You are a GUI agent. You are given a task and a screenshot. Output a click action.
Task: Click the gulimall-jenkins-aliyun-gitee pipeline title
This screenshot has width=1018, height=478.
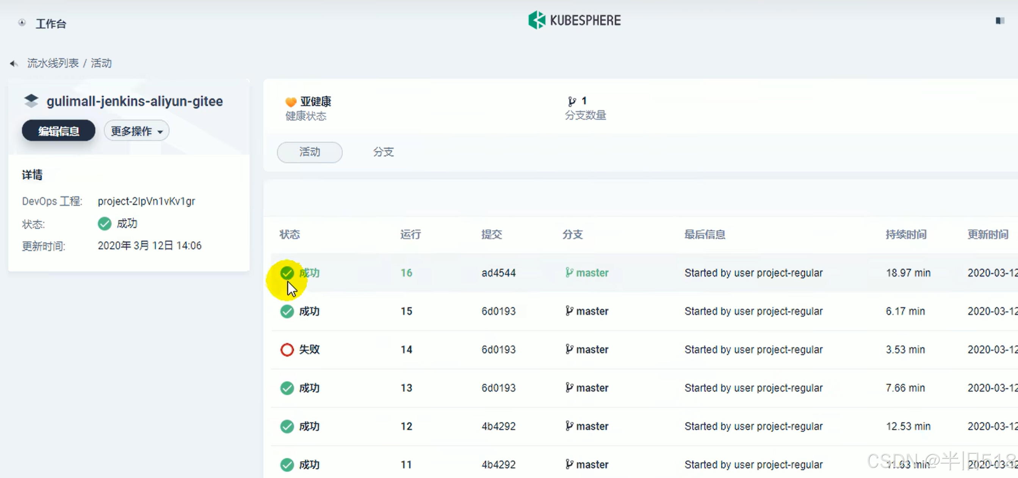pos(135,101)
